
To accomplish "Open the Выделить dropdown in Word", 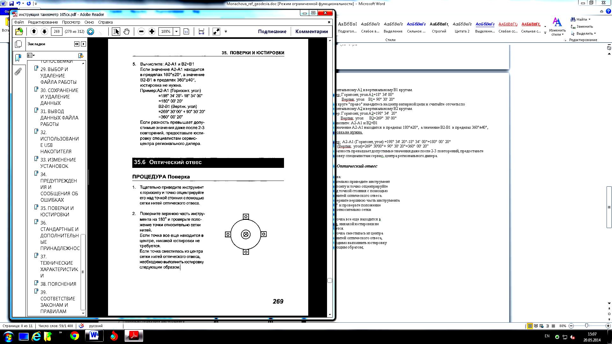I will 595,33.
